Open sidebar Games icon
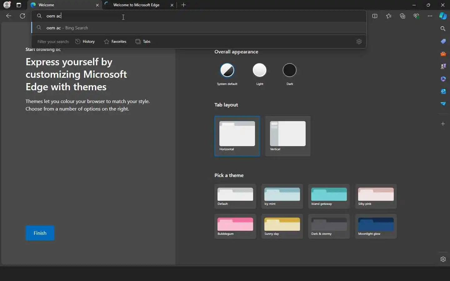 (x=443, y=66)
